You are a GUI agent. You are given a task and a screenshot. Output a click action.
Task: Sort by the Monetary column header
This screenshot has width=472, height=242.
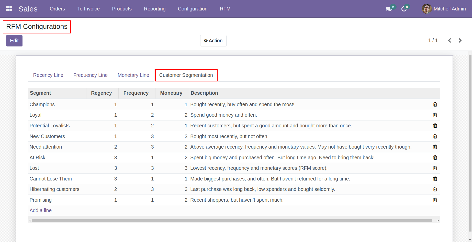(x=172, y=93)
